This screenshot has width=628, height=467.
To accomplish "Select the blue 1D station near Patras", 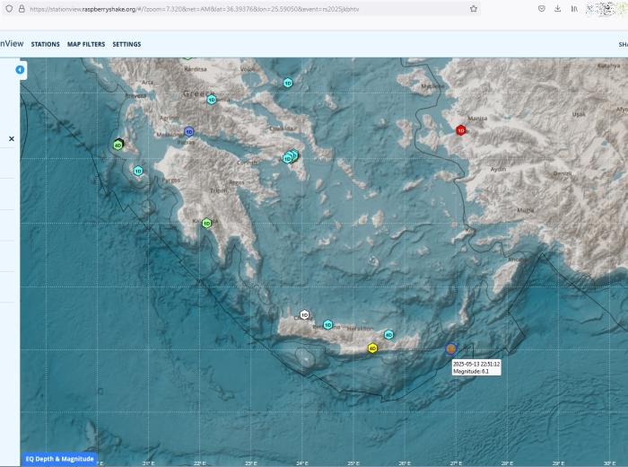I will (x=189, y=131).
